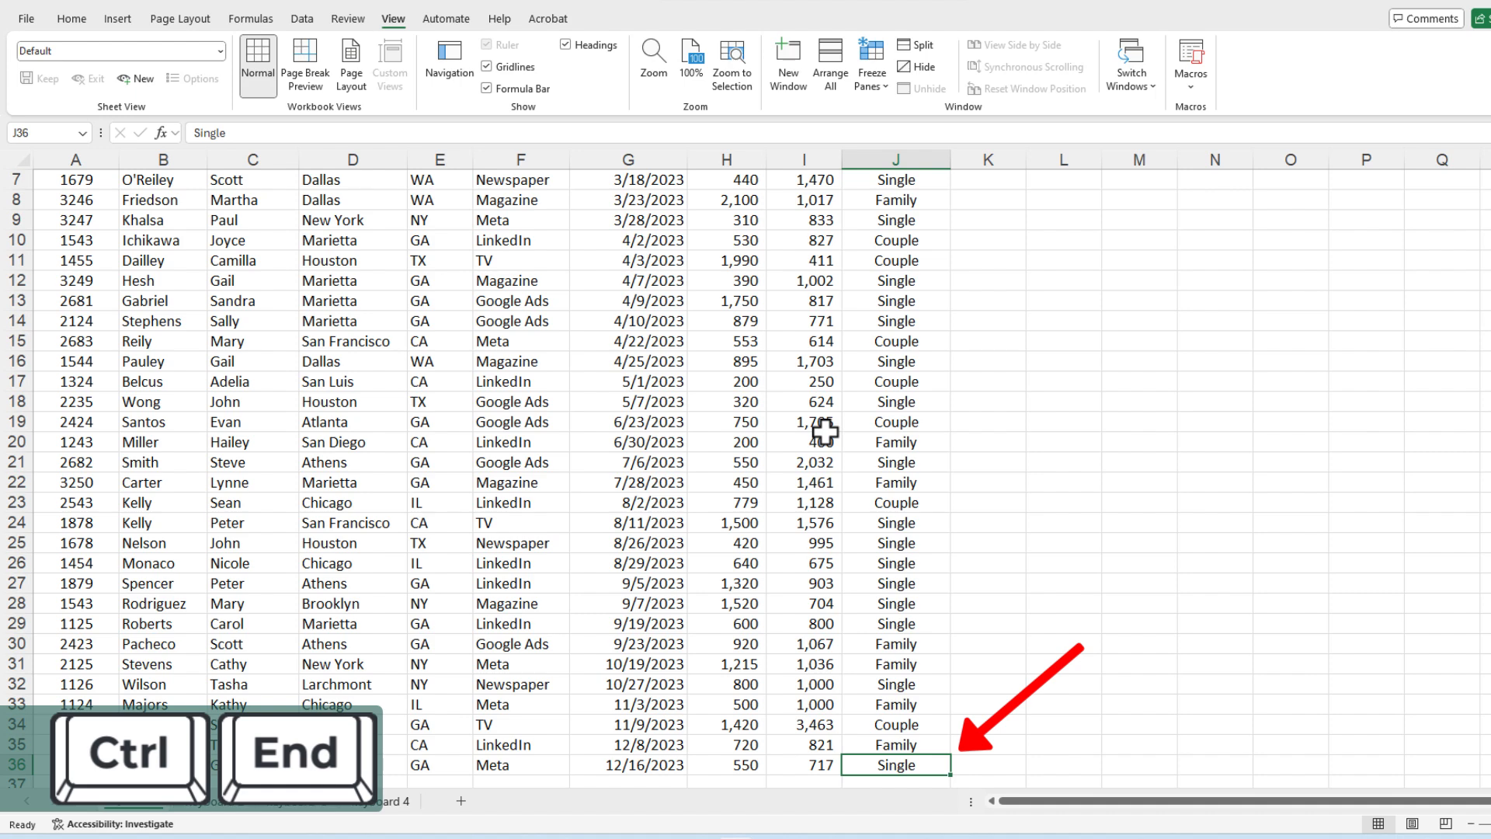Click the Hide window button
This screenshot has height=839, width=1491.
tap(915, 67)
